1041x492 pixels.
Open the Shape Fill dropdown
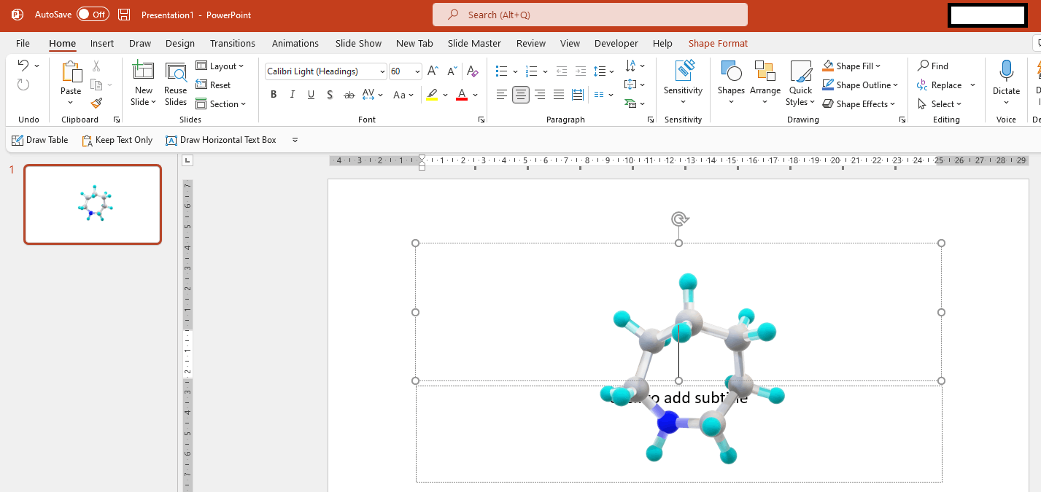[878, 66]
